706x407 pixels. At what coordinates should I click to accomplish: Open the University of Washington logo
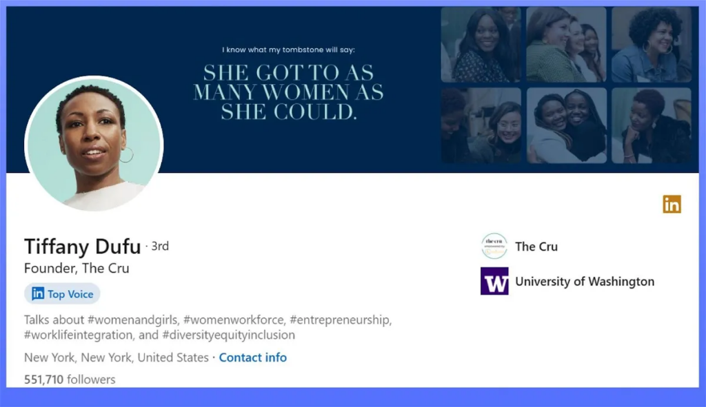tap(493, 281)
